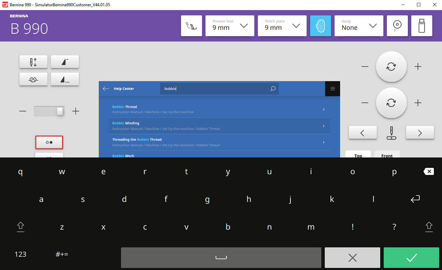Tap the q key
This screenshot has width=442, height=270.
pos(20,172)
